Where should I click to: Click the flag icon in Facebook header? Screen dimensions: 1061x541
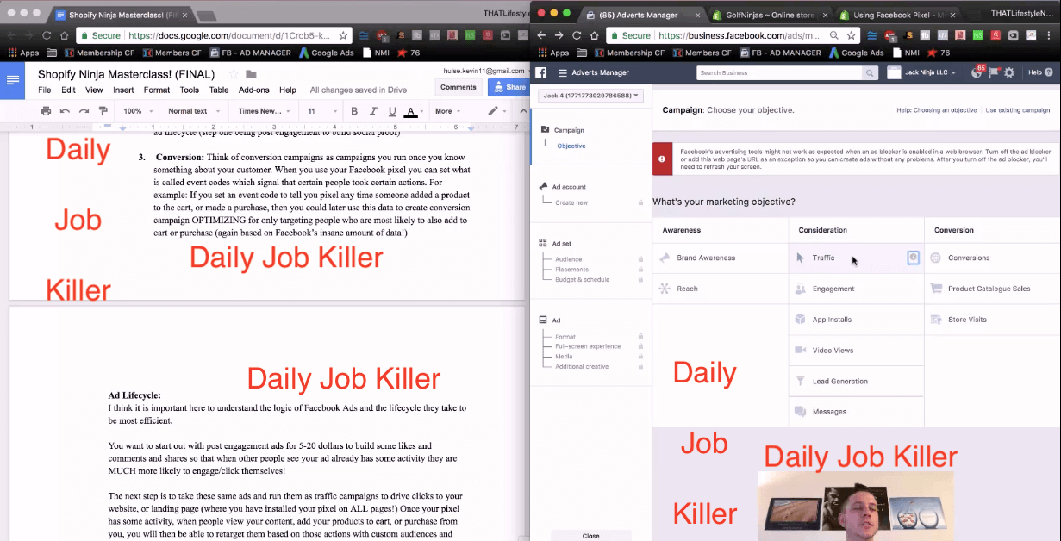click(994, 73)
